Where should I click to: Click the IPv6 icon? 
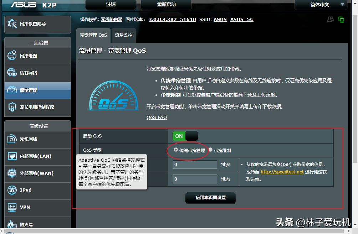(12, 190)
